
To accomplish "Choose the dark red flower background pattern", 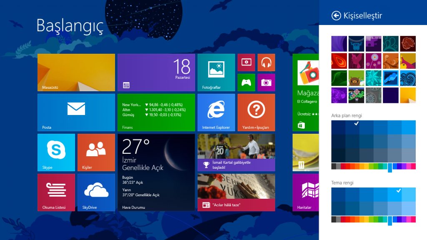I will tap(408, 44).
